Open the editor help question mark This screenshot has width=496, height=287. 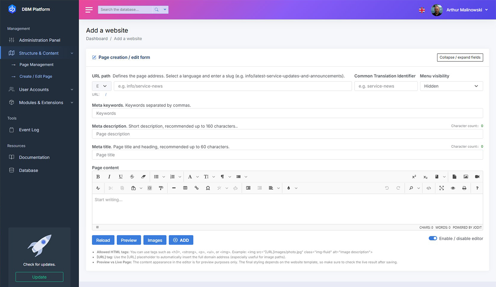click(477, 188)
